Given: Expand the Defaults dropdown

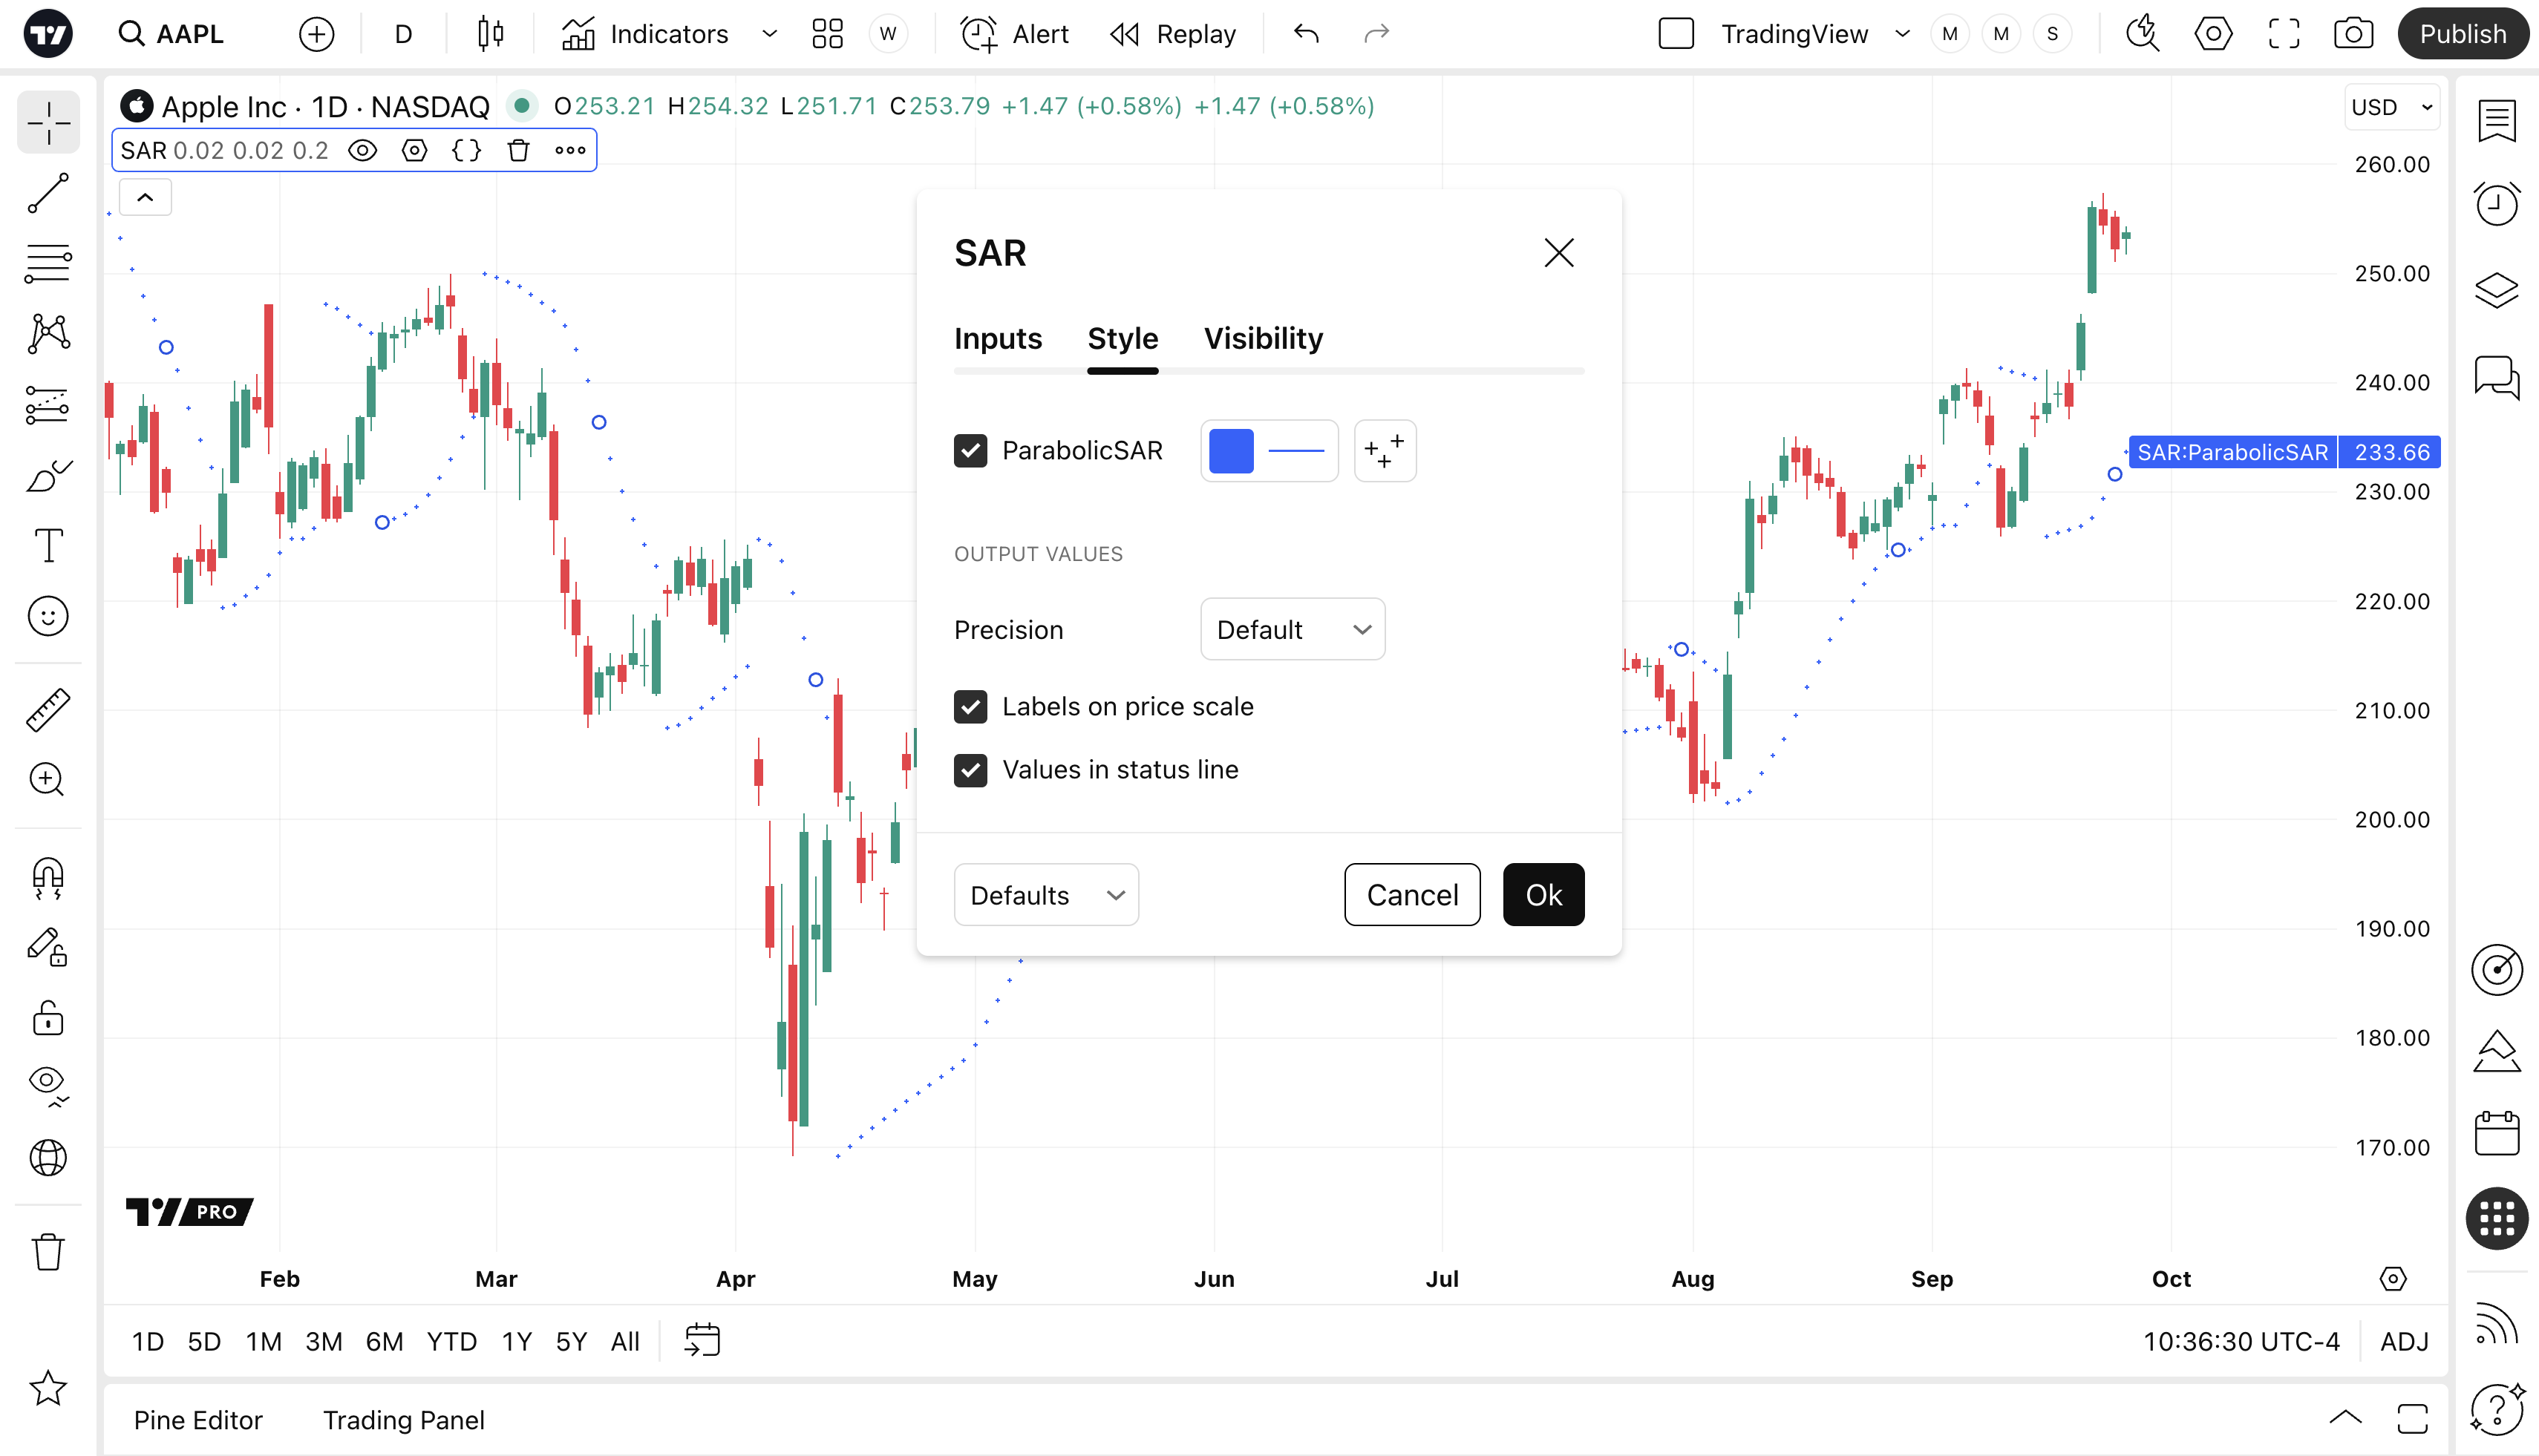Looking at the screenshot, I should coord(1045,895).
